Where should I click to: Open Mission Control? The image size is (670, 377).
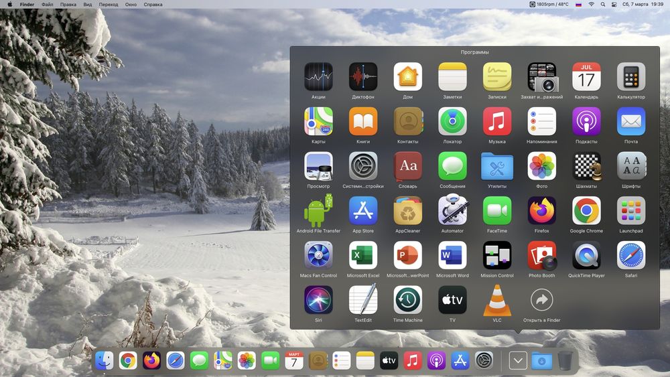click(497, 255)
